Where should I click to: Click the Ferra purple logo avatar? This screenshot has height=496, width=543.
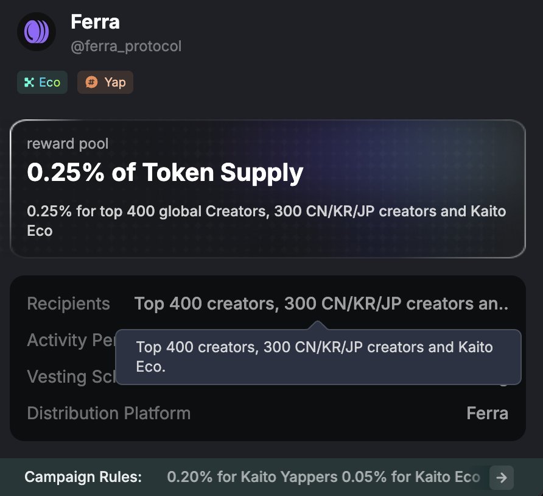coord(37,32)
